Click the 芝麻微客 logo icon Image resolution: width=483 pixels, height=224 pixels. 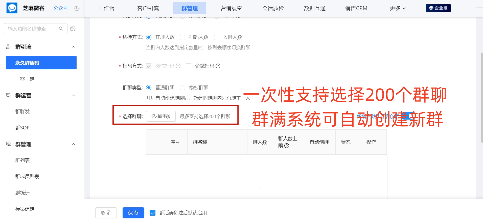point(12,8)
